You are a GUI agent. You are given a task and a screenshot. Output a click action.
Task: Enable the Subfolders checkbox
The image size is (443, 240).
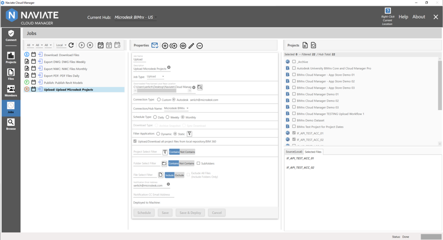coord(199,163)
